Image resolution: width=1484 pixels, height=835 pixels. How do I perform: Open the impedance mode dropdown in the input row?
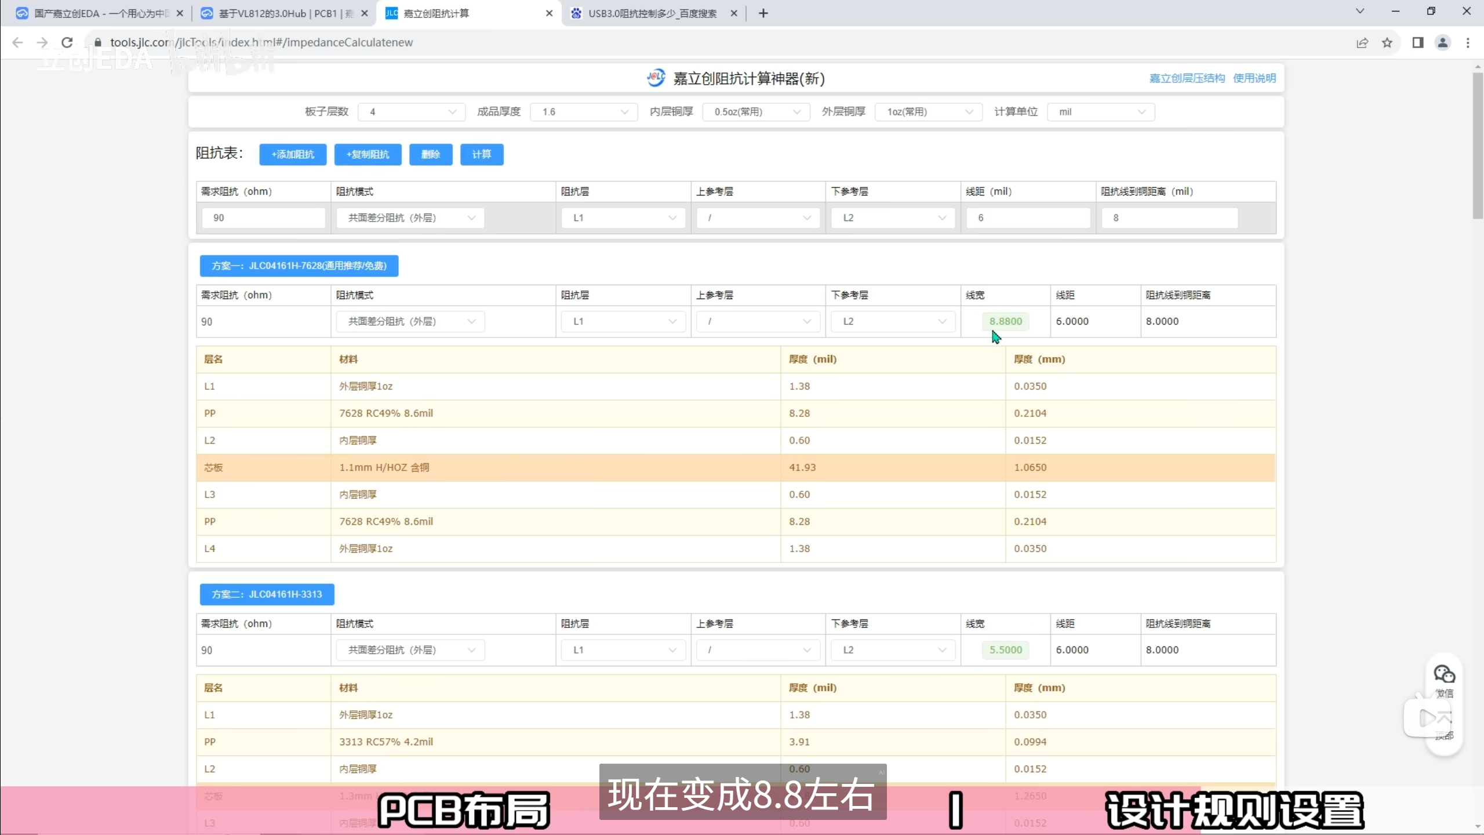click(410, 218)
